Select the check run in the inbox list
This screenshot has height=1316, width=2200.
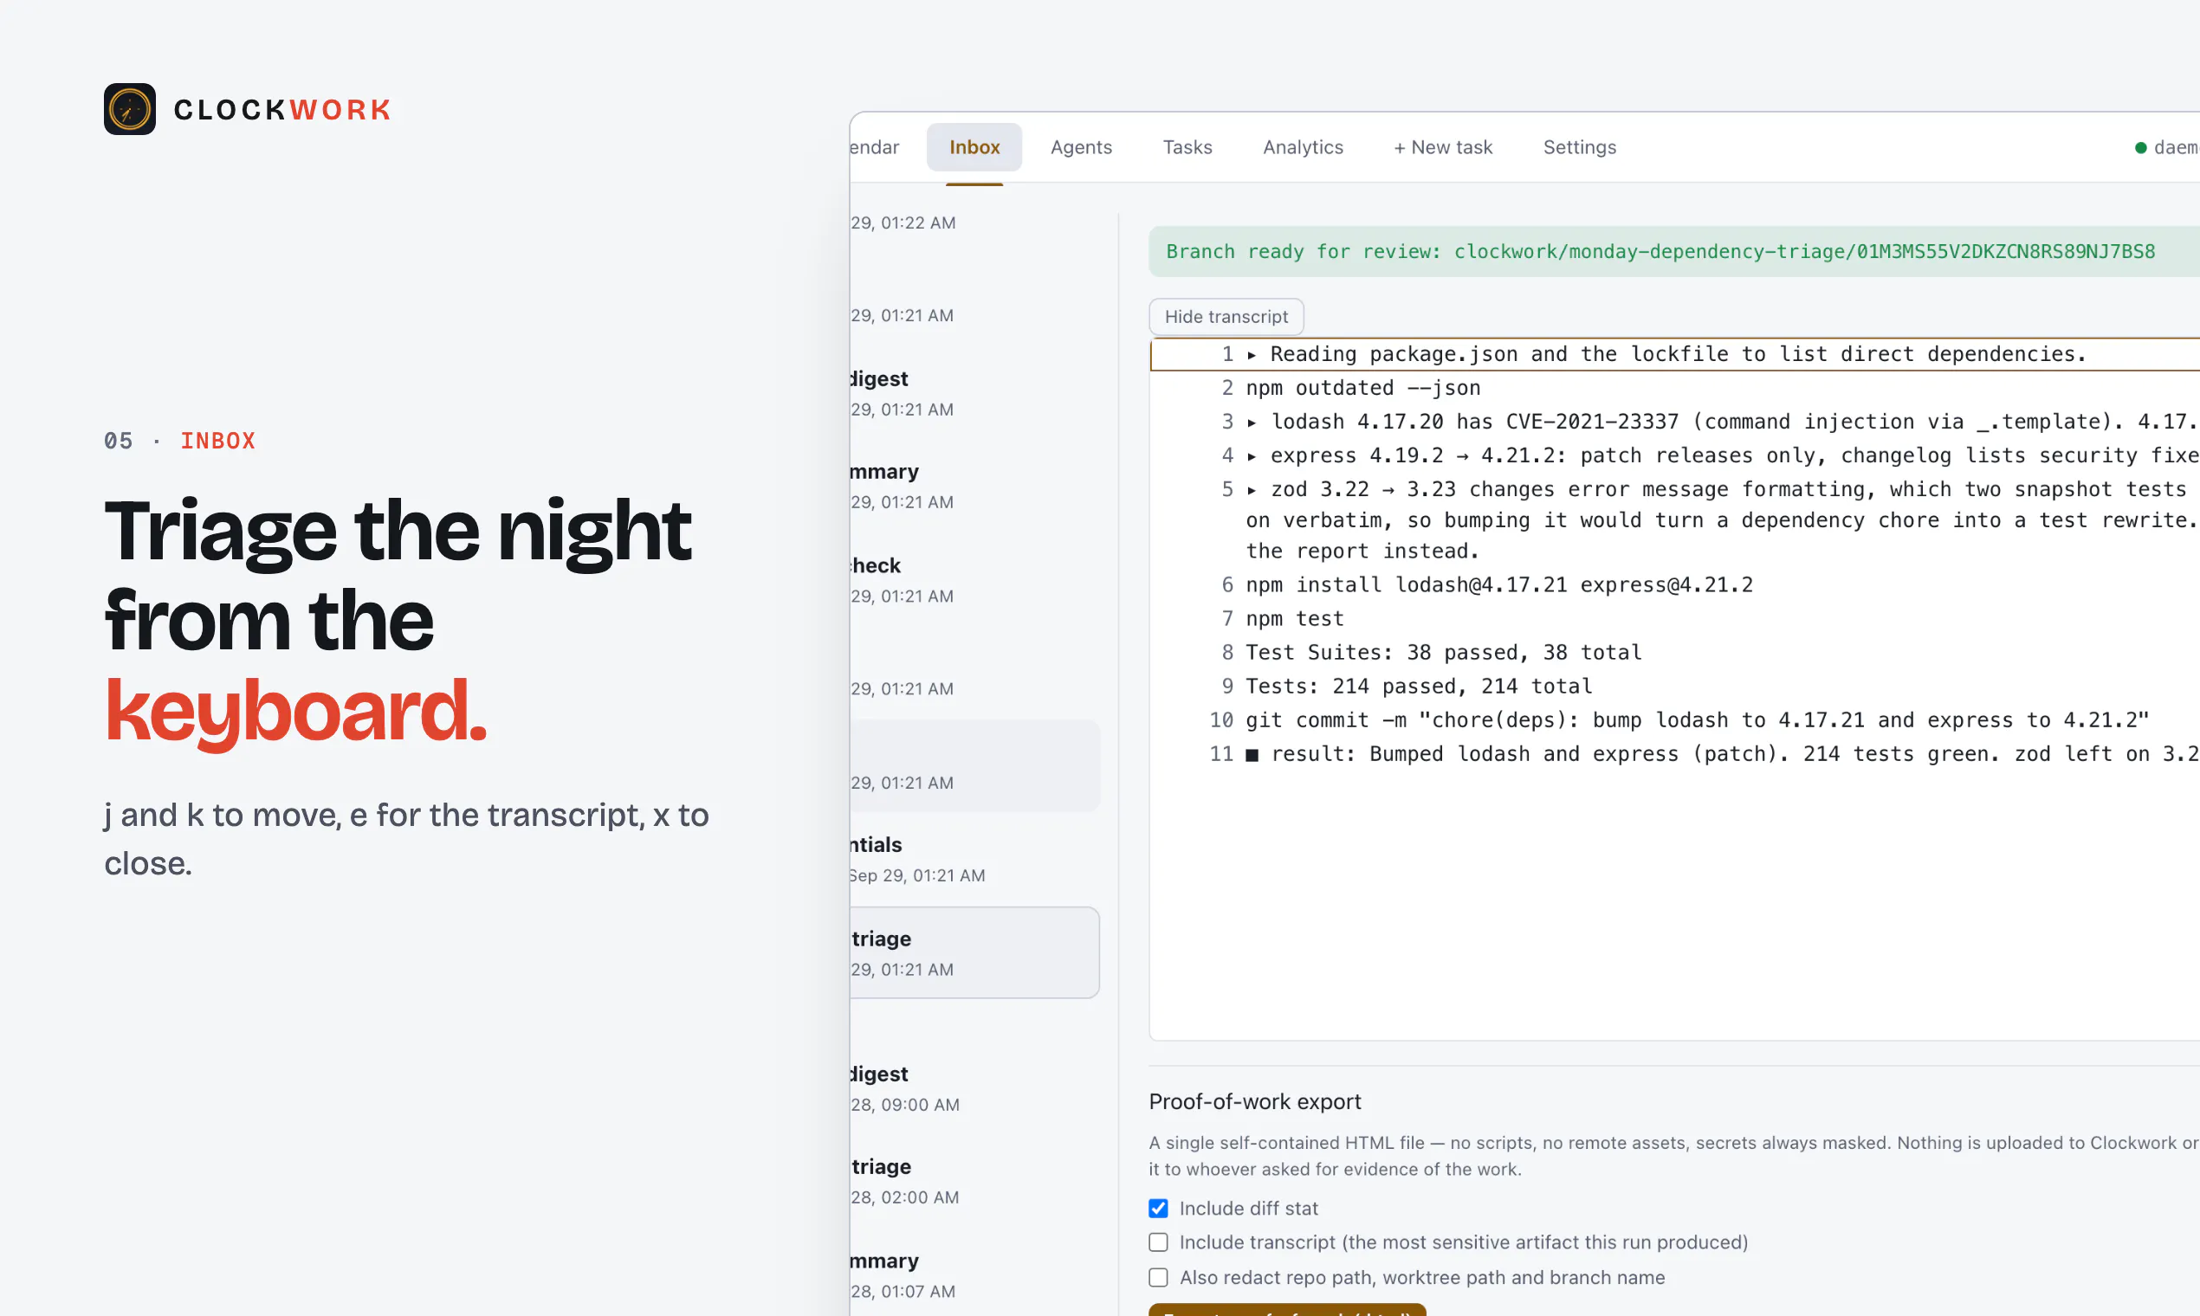click(x=974, y=580)
